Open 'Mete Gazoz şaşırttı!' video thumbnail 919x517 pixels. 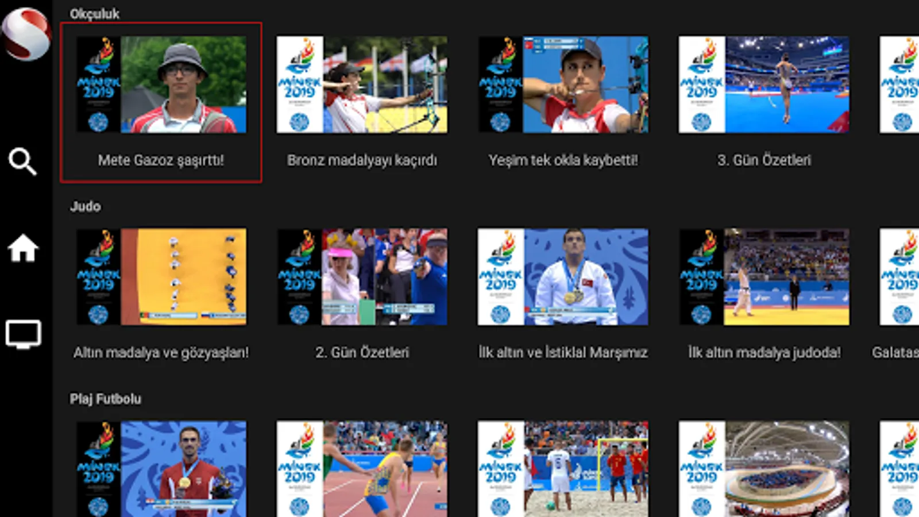[x=161, y=84]
